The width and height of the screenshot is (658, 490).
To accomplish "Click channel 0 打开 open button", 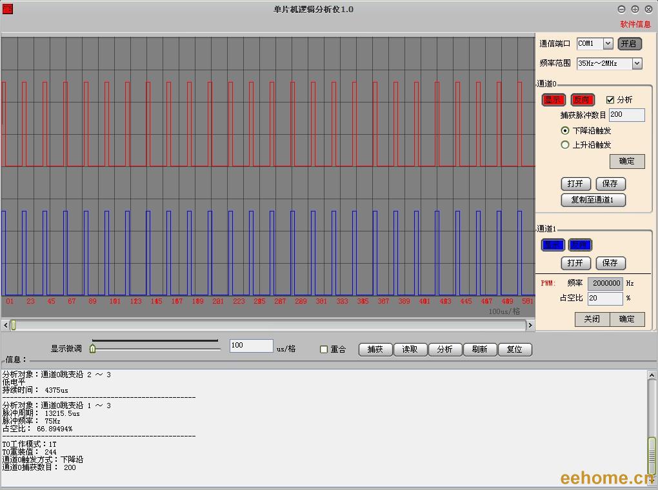I will click(x=575, y=184).
